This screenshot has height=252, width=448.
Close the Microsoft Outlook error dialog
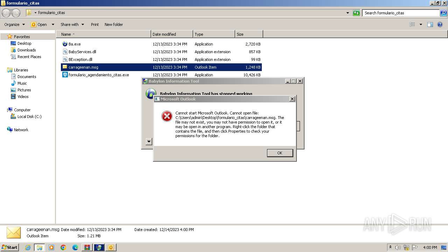coord(292,99)
